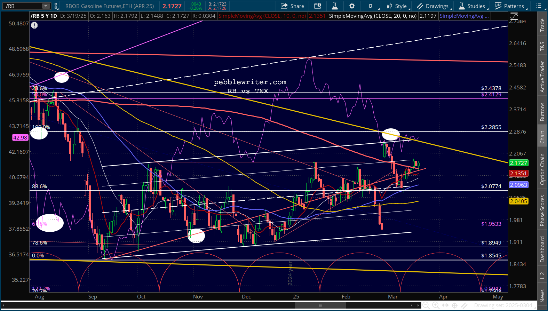Click the crosshair cursor icon
548x311 pixels.
pyautogui.click(x=454, y=305)
